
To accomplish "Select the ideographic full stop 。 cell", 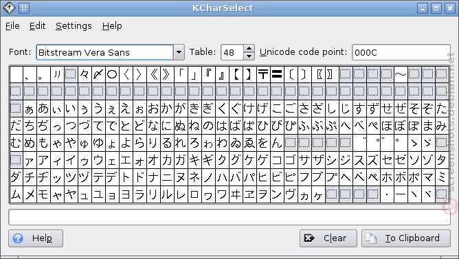I will pyautogui.click(x=43, y=74).
